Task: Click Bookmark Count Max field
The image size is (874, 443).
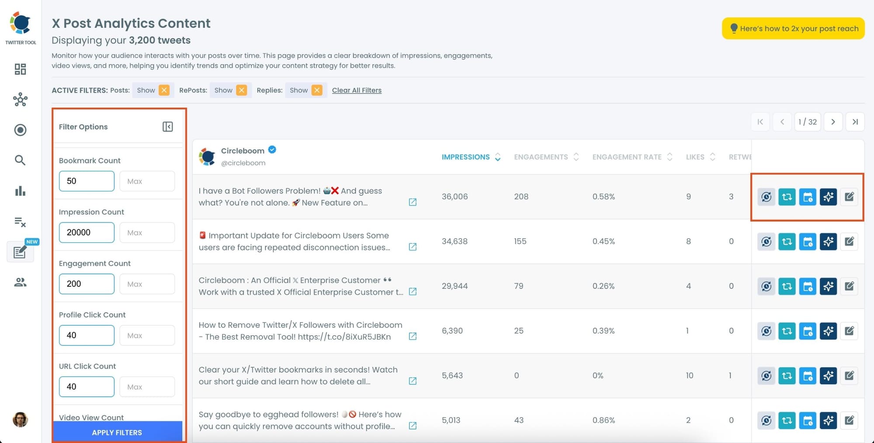Action: coord(147,181)
